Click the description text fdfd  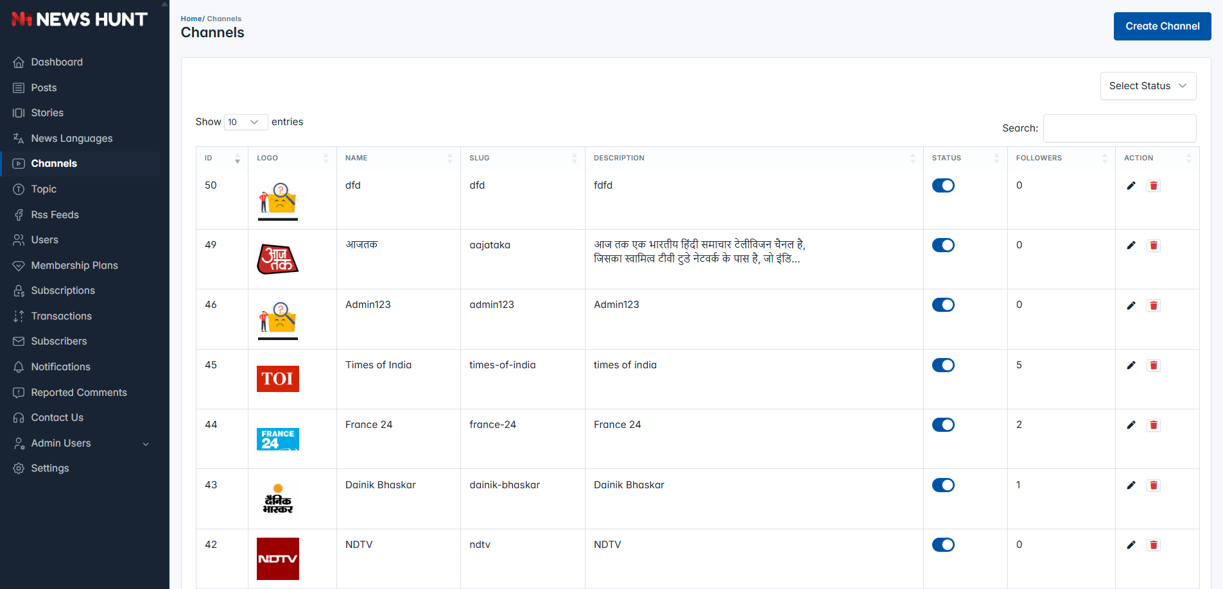[x=603, y=185]
